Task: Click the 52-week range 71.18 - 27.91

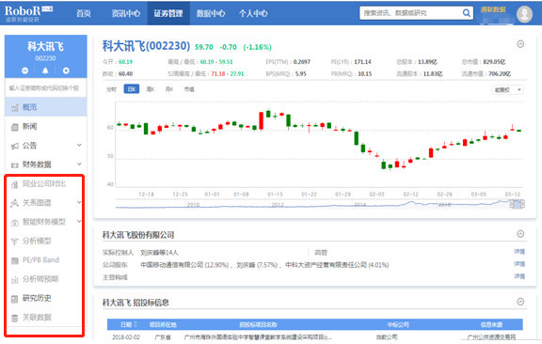Action: [228, 73]
